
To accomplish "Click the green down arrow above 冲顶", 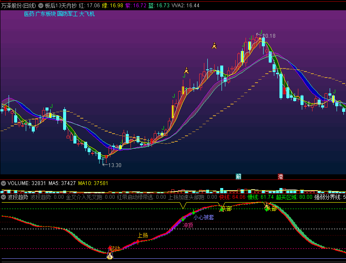I will point(183,219).
